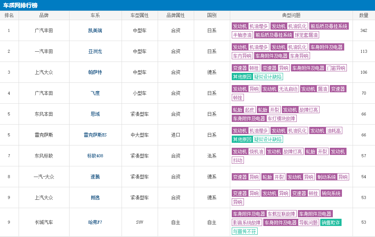
Task: Click the 342 complaint count
Action: click(364, 30)
